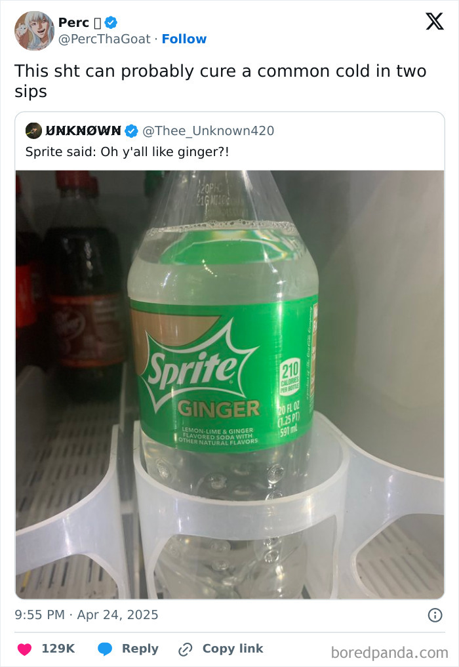Click UNKNOWN's small profile avatar
Screen dimensions: 459x667
click(x=32, y=131)
